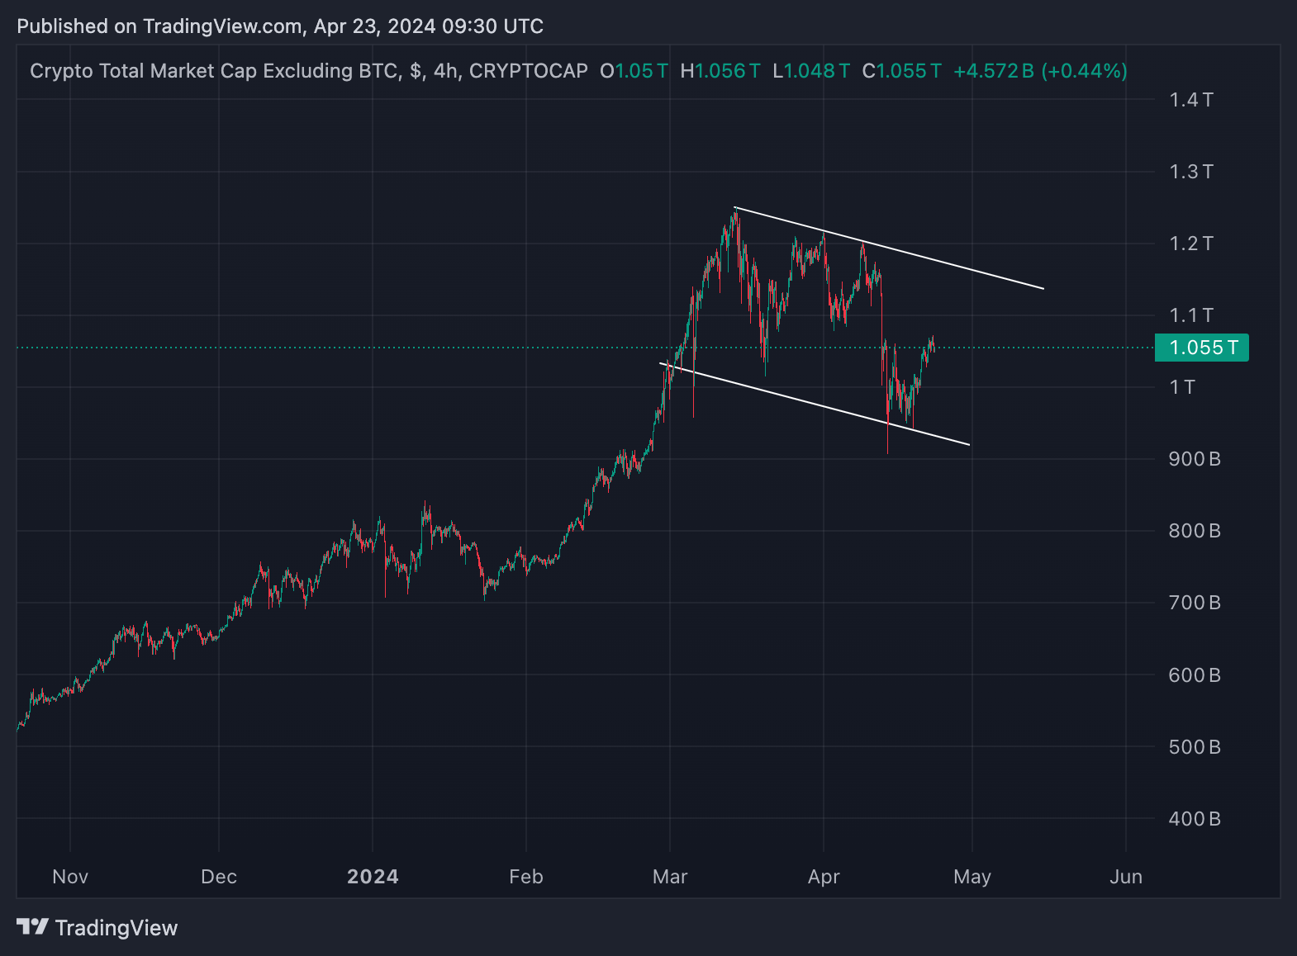Click the Mar date axis label
1297x956 pixels.
coord(670,877)
